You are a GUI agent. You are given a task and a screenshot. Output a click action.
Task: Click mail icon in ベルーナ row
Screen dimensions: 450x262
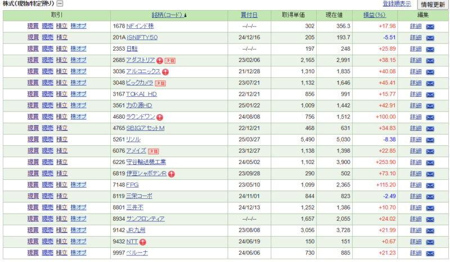pyautogui.click(x=430, y=254)
